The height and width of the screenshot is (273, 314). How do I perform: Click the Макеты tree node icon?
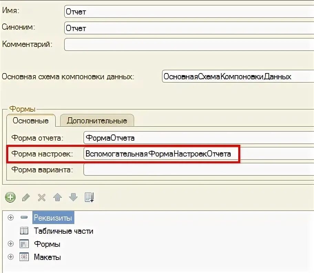point(24,257)
